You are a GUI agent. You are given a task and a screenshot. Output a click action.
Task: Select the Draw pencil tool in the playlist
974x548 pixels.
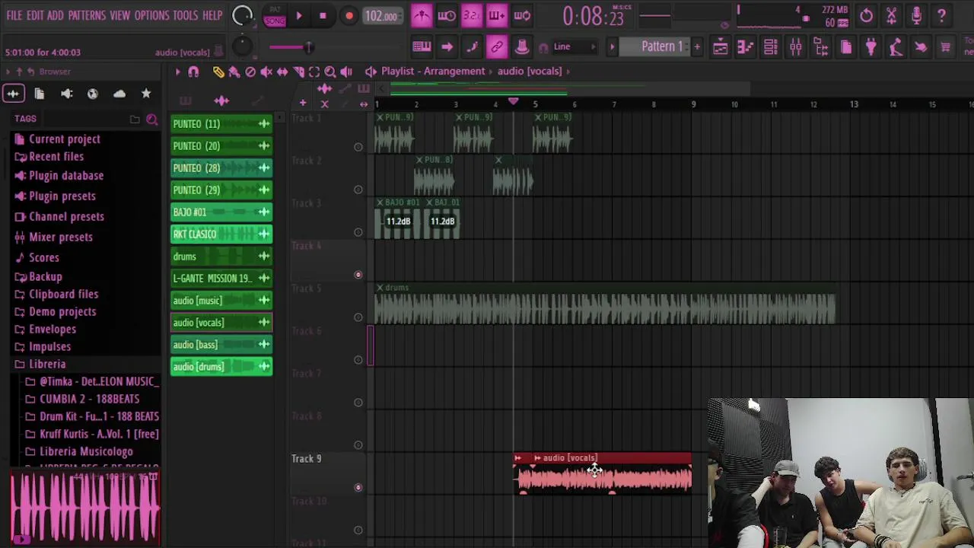[218, 72]
